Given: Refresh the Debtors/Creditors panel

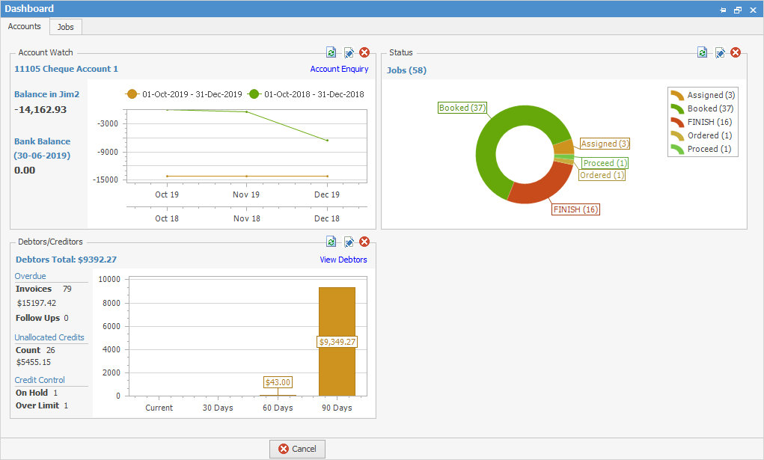Looking at the screenshot, I should coord(331,242).
